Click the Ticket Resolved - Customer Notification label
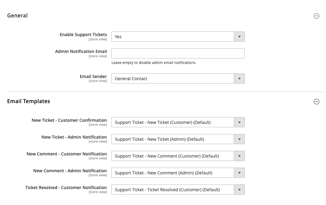326x205 pixels. point(66,188)
